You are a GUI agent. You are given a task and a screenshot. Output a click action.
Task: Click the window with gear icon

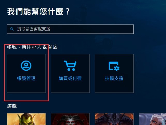point(114,66)
